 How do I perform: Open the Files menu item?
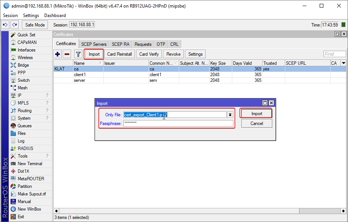pos(30,133)
